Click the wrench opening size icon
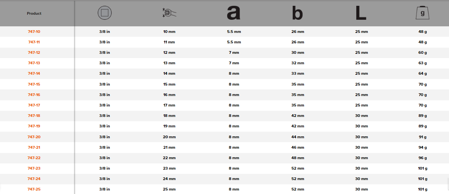 click(x=169, y=13)
